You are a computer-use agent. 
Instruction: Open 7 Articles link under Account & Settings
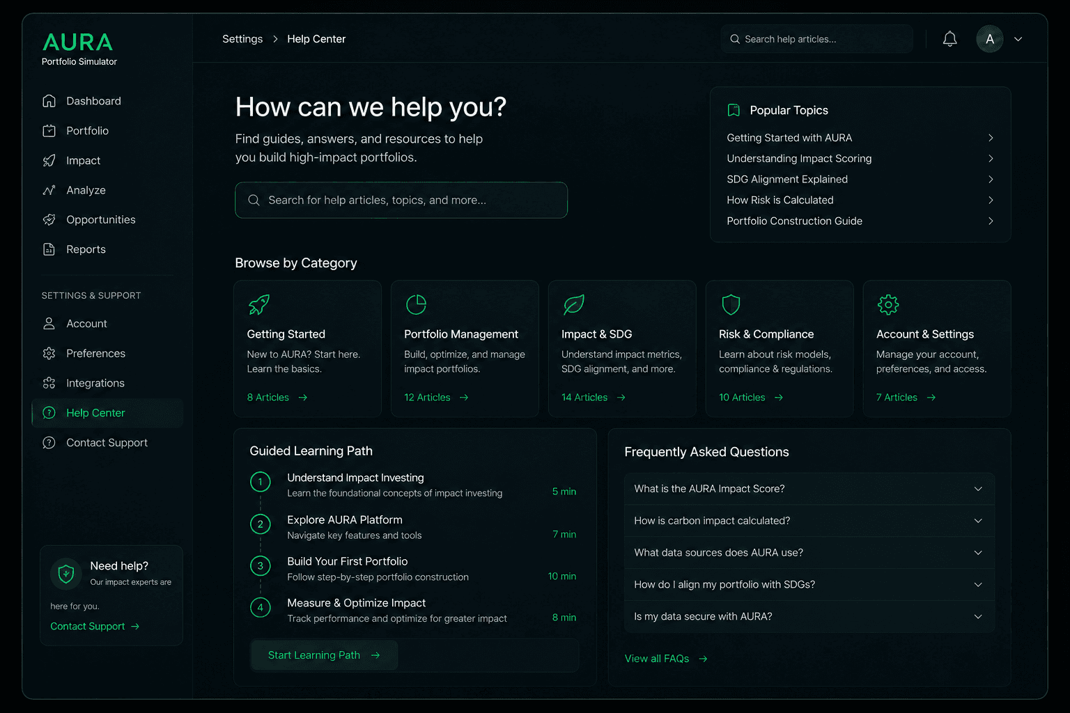906,398
